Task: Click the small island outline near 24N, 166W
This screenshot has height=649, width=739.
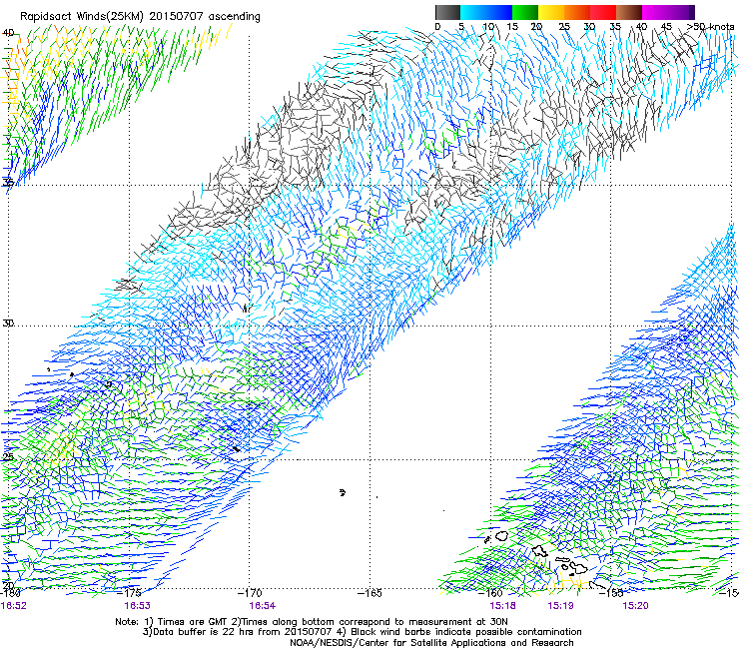Action: (343, 493)
